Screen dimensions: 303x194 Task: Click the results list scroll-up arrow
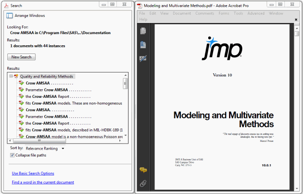(x=126, y=75)
